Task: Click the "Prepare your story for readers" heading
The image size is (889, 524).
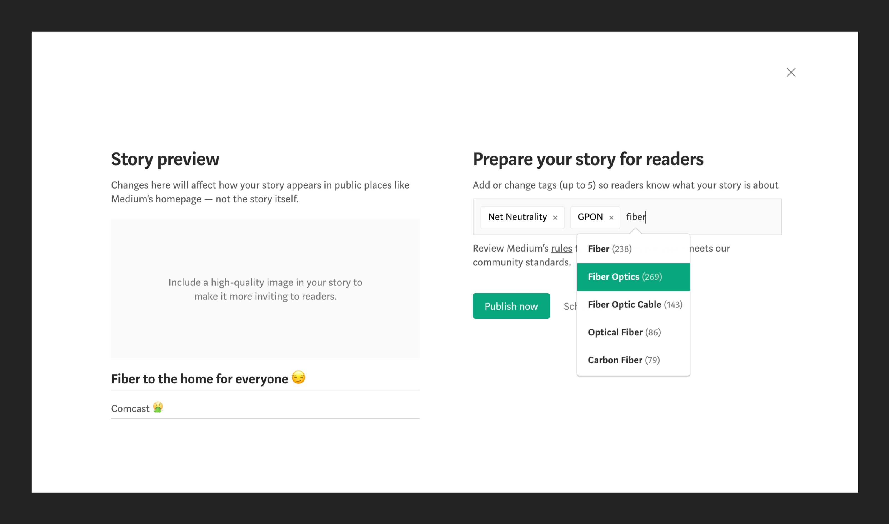Action: 588,159
